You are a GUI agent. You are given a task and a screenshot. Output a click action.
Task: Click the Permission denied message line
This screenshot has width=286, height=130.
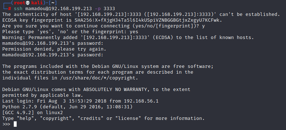pyautogui.click(x=54, y=49)
